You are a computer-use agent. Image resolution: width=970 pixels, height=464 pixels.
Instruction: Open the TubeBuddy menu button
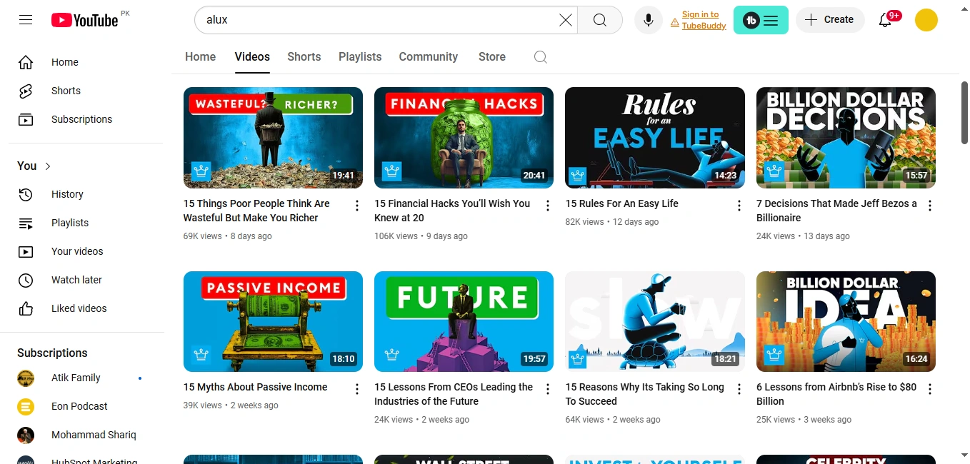761,20
